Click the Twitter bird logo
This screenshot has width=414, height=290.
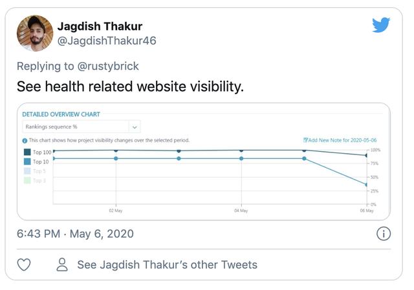[381, 25]
